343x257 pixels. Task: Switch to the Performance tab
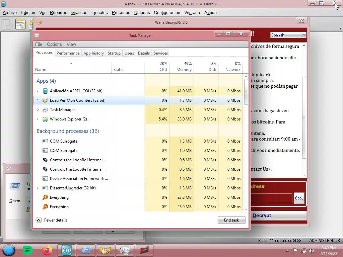coord(68,53)
